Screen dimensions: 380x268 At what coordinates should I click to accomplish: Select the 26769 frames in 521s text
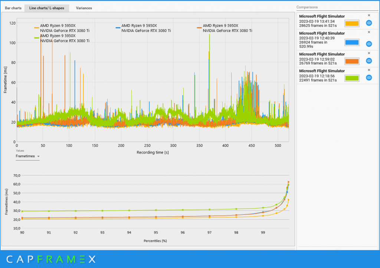[318, 63]
